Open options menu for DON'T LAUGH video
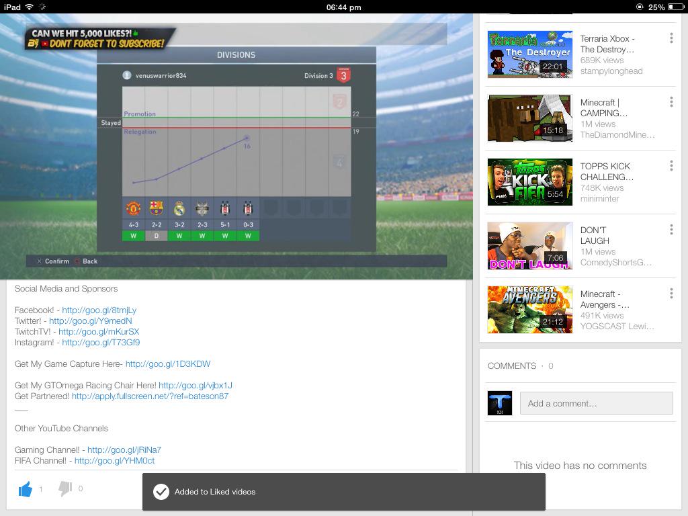 click(x=671, y=230)
